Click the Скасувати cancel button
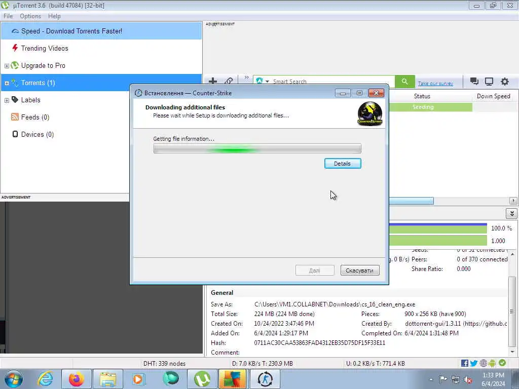Screen dimensions: 519x389 (x=360, y=270)
